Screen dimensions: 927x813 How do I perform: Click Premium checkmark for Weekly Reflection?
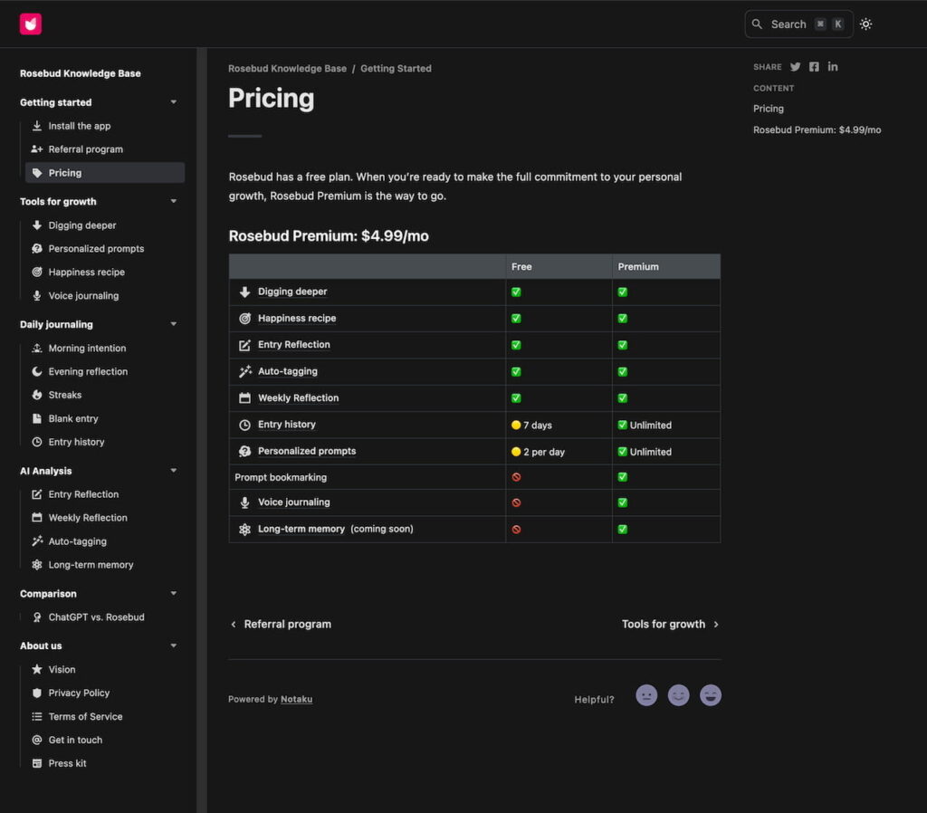tap(623, 398)
